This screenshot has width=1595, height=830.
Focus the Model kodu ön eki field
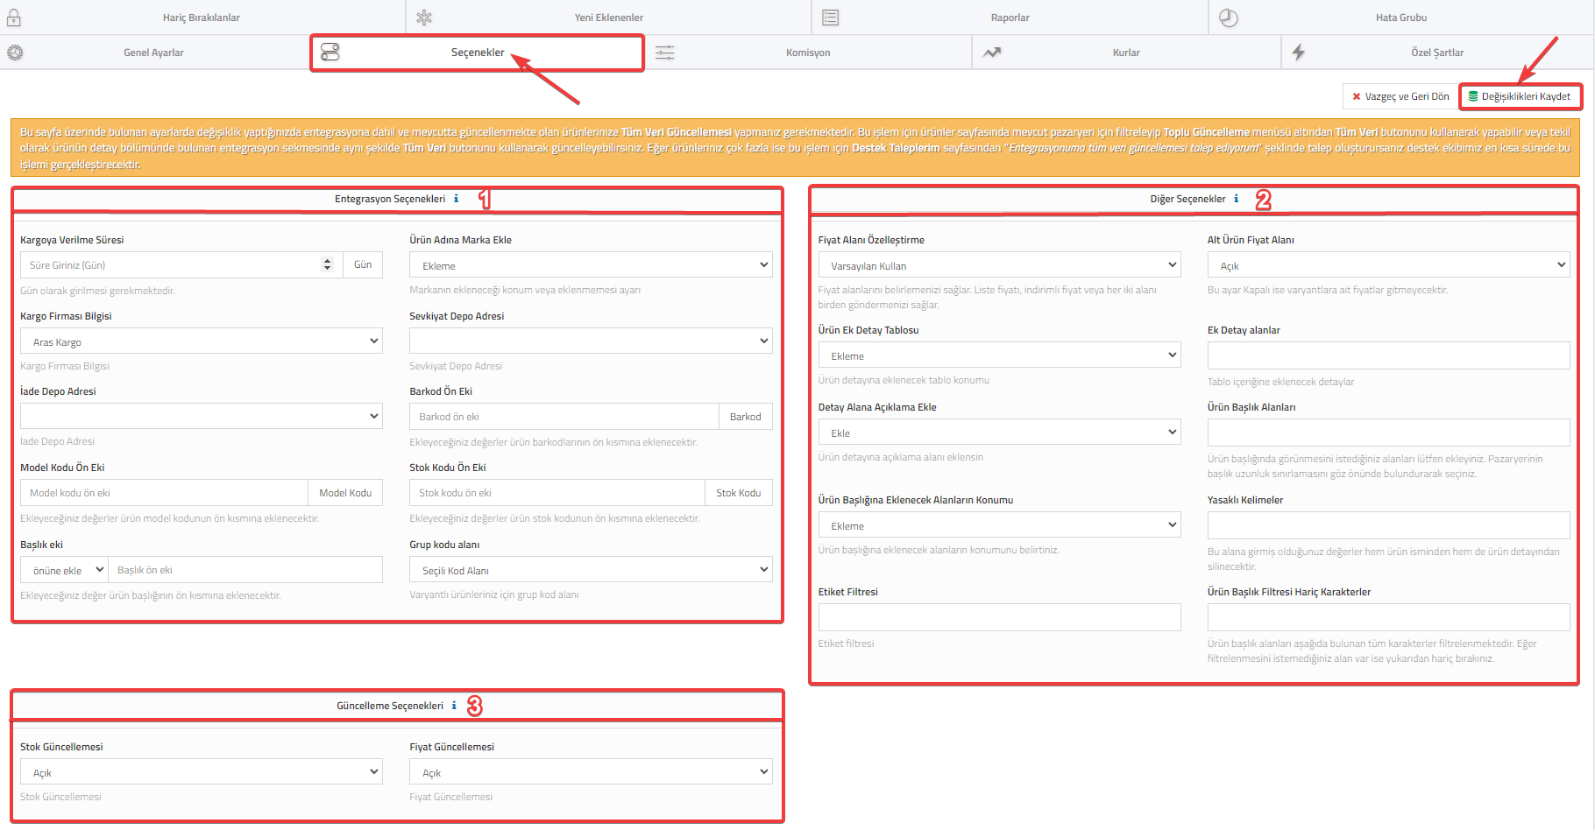(164, 493)
